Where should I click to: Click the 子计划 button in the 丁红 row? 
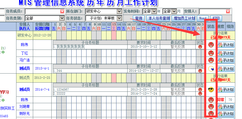coord(226,53)
